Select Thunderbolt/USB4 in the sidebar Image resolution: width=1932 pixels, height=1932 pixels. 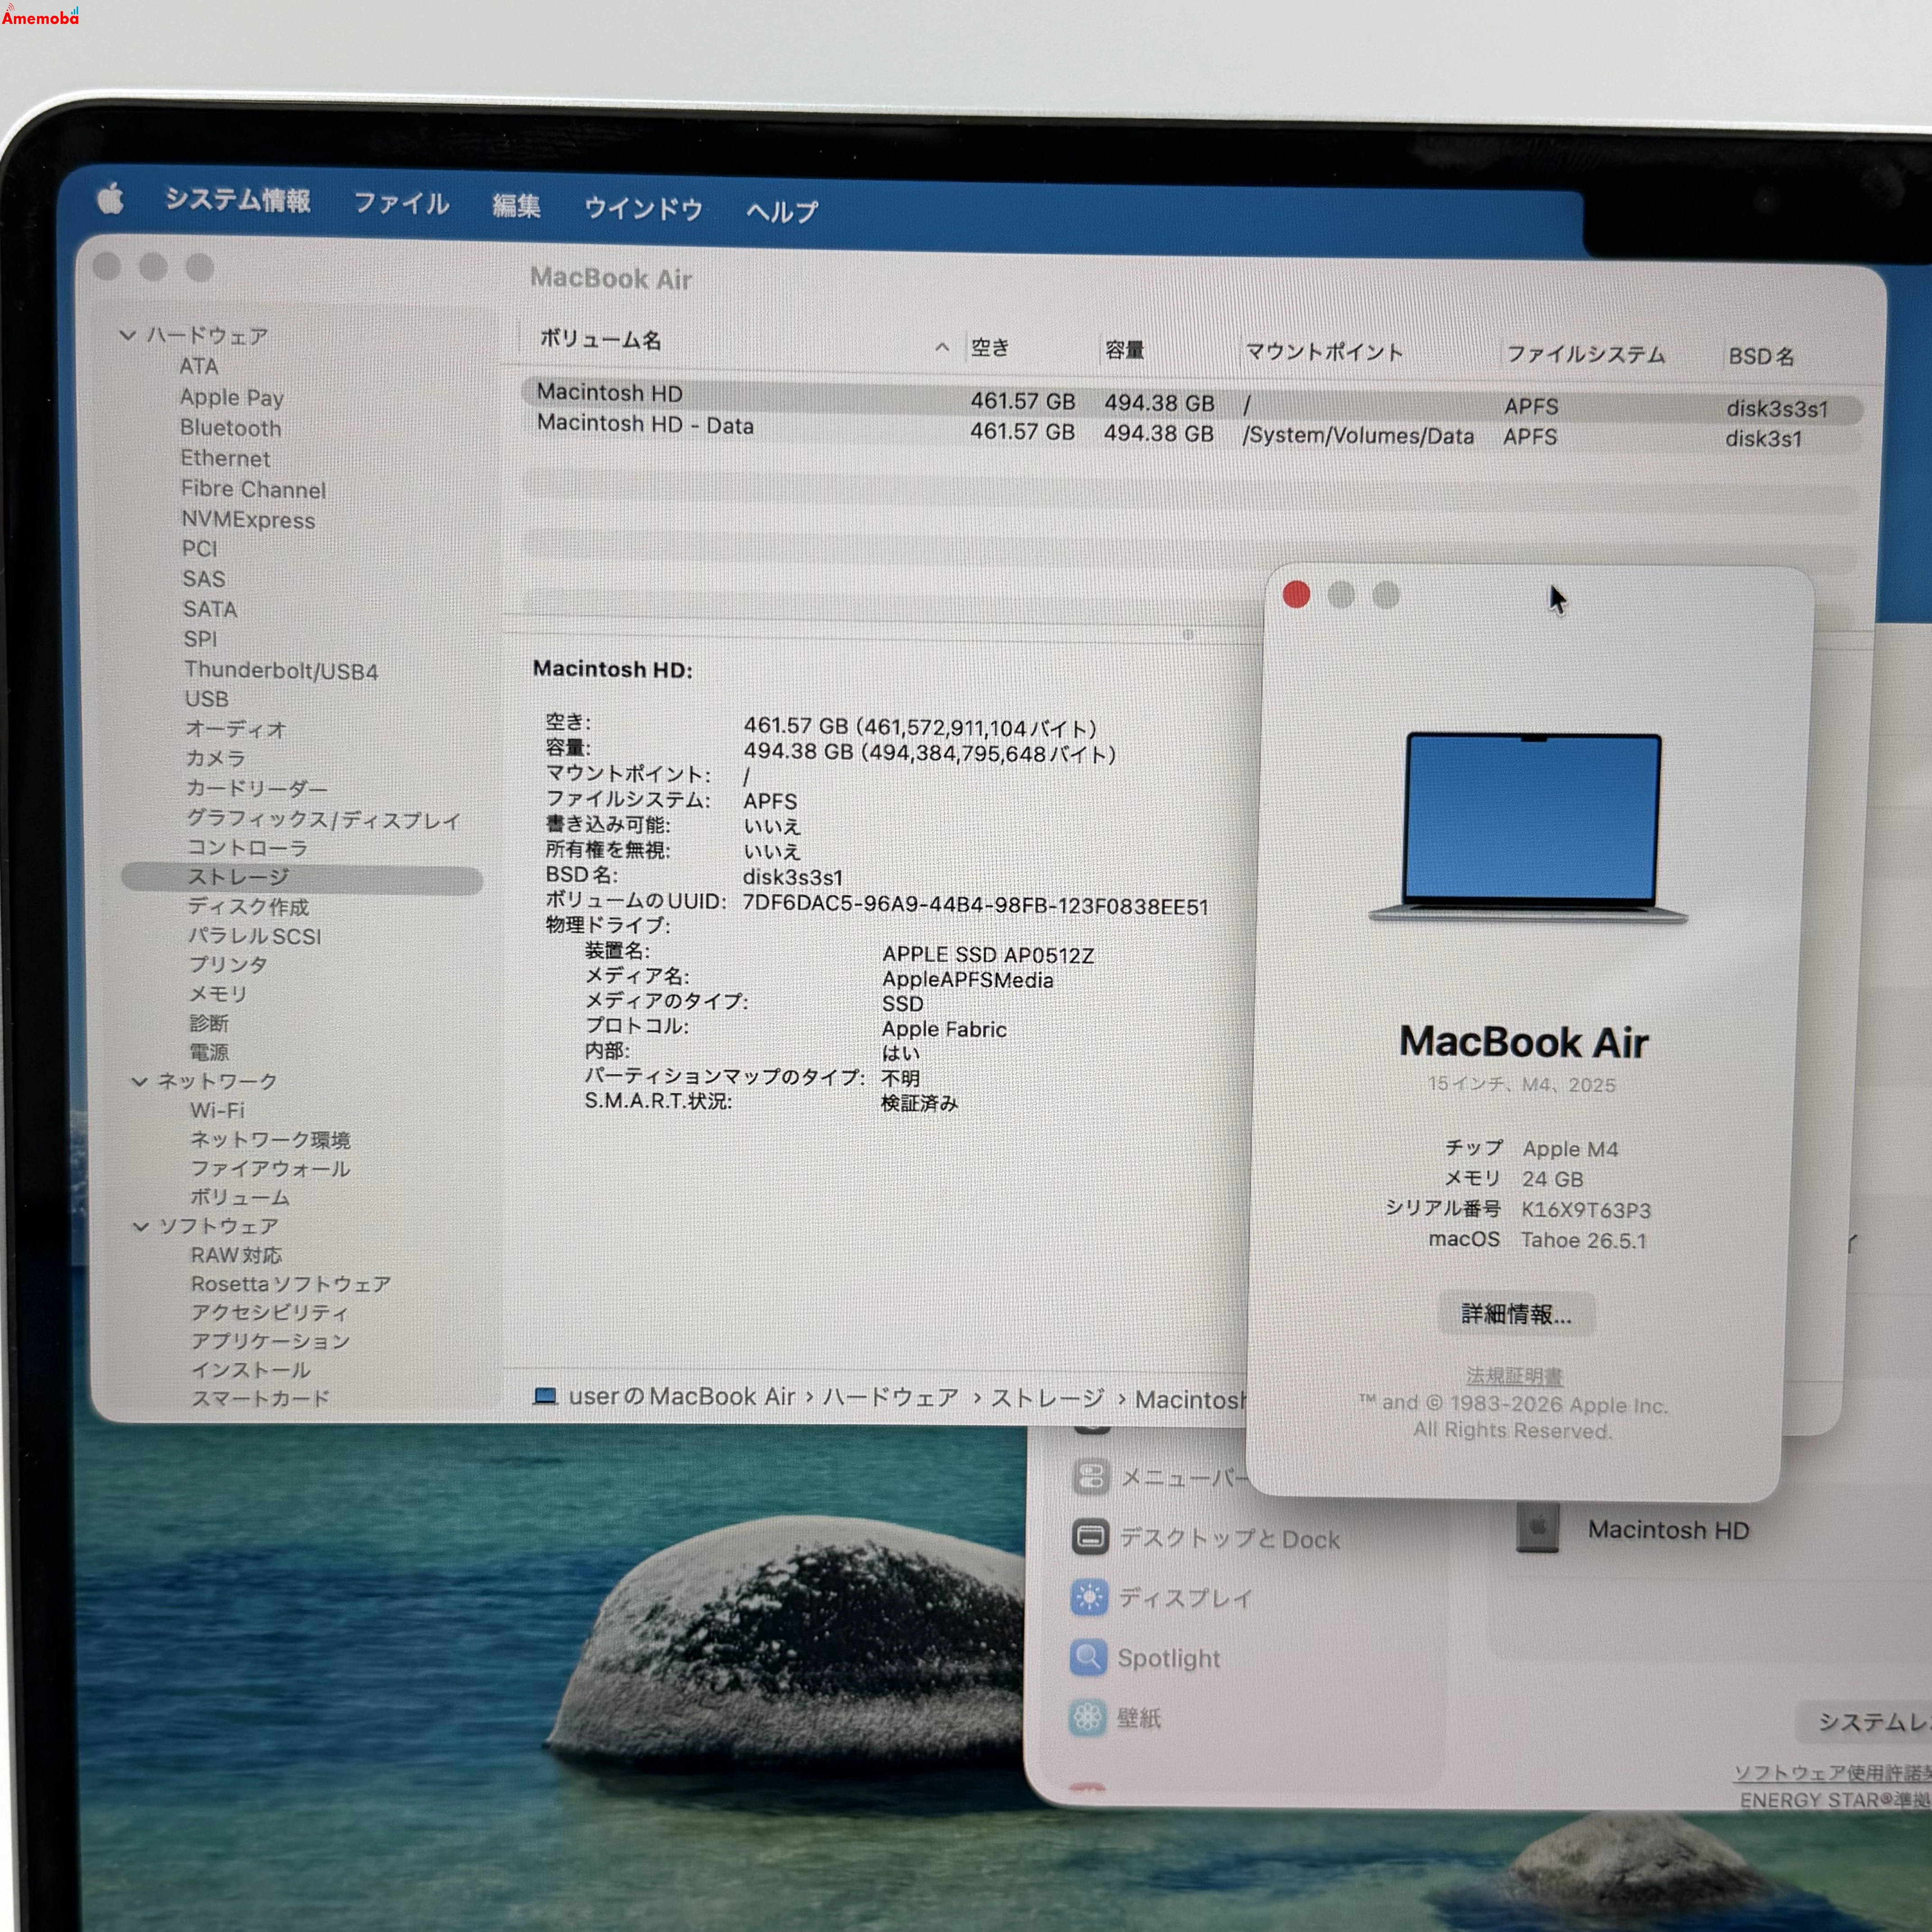coord(281,670)
